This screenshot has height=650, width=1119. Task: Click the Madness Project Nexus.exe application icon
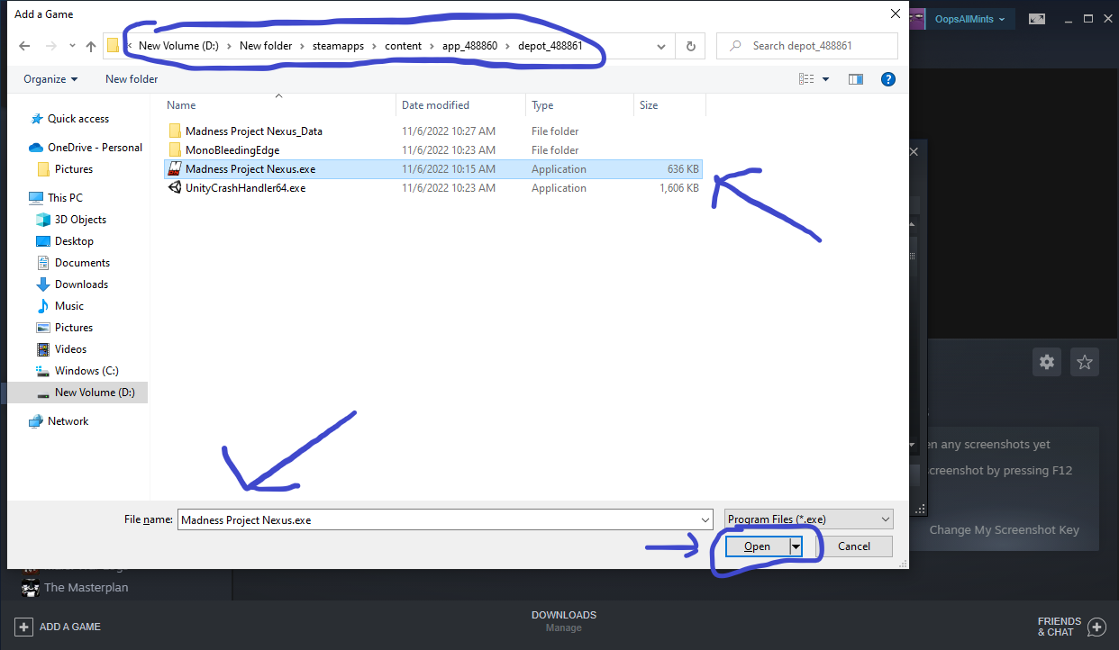(175, 169)
